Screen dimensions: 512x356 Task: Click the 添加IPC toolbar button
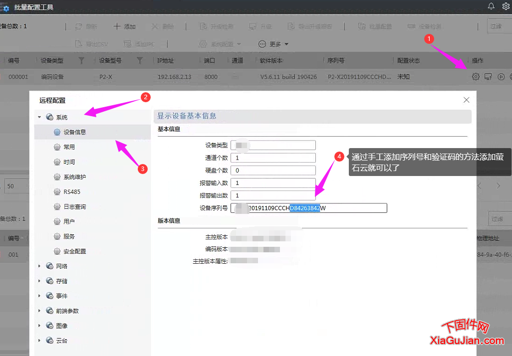click(x=139, y=44)
